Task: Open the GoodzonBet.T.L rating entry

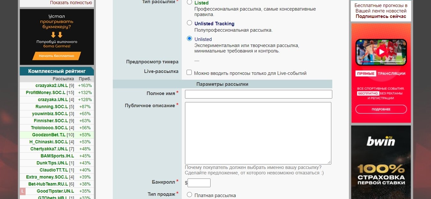Action: (x=49, y=135)
